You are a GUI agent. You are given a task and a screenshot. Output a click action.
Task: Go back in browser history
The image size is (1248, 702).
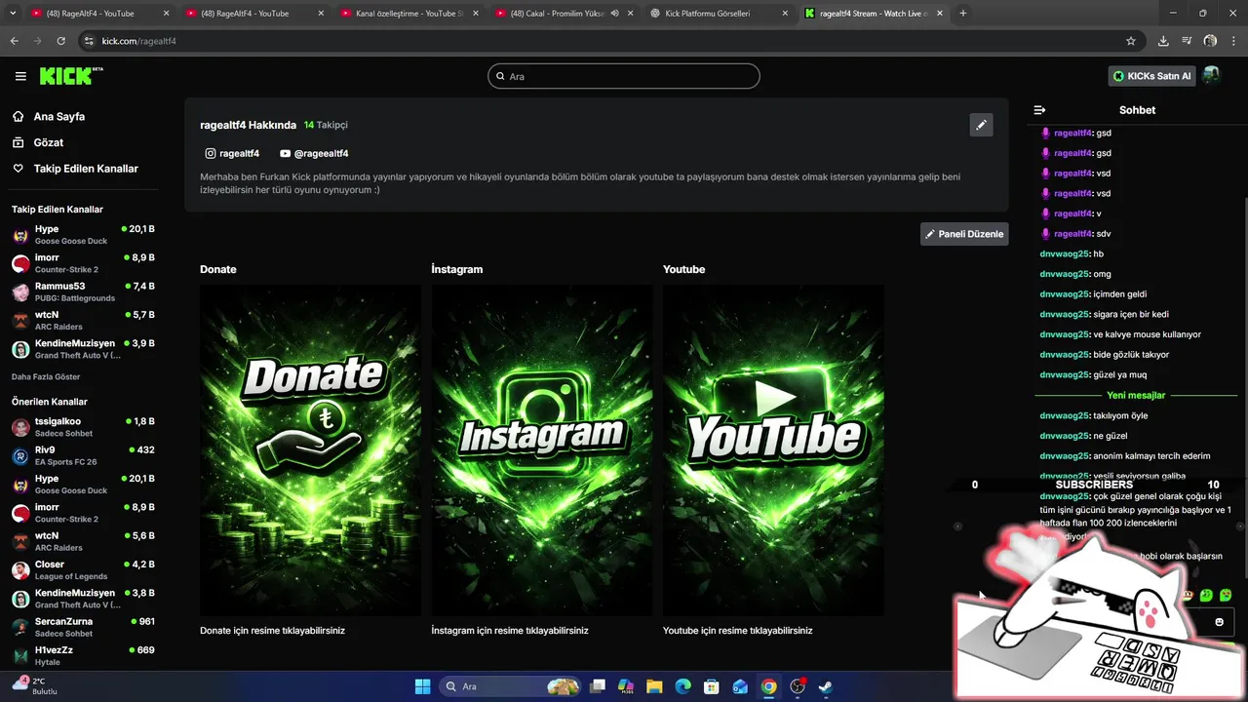coord(14,41)
